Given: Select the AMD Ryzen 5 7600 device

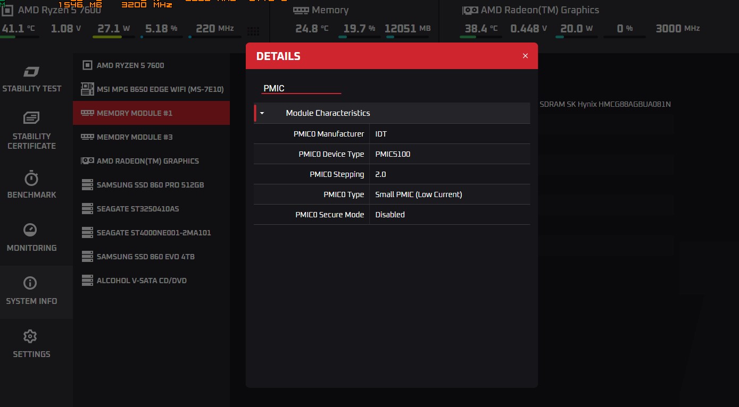Looking at the screenshot, I should [151, 65].
